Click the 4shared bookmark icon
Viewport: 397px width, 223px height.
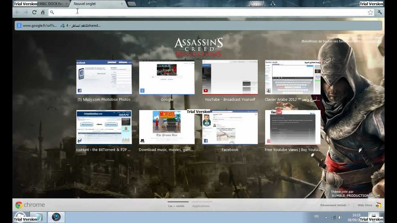[x=62, y=26]
